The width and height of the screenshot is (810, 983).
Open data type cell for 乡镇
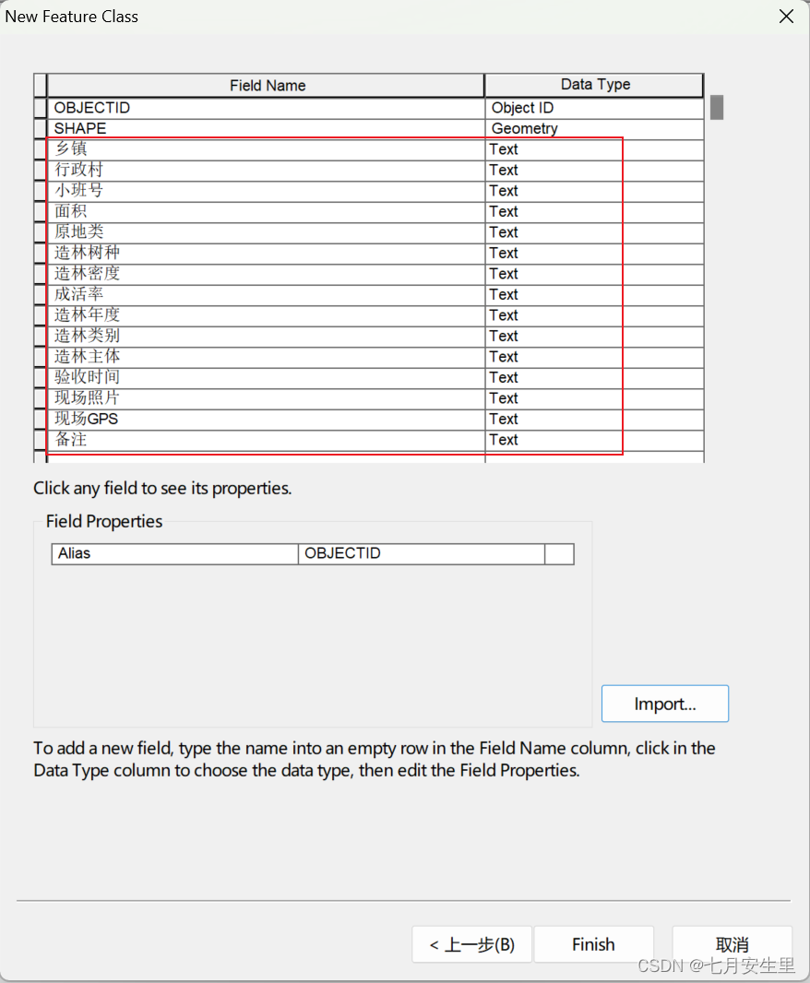coord(594,149)
